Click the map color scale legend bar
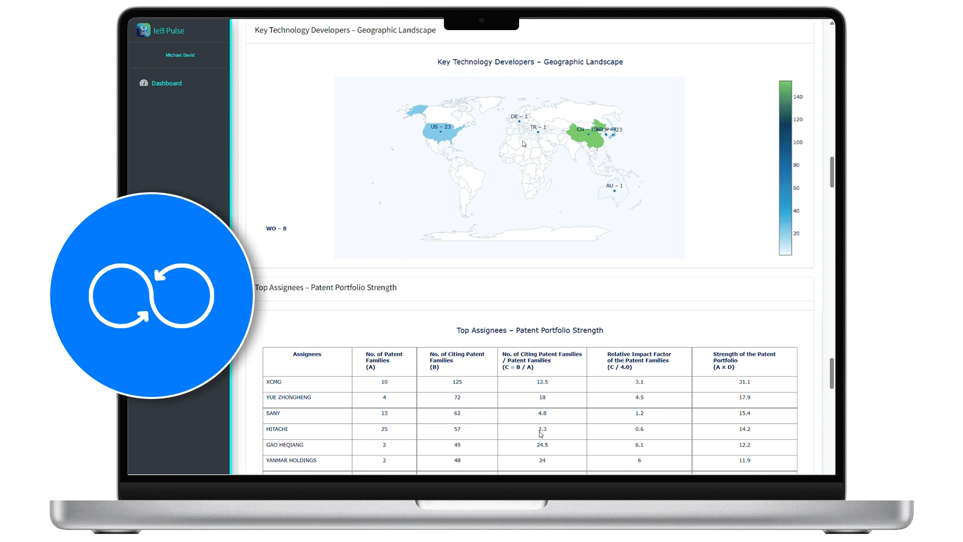Viewport: 963px width, 542px height. coord(785,168)
